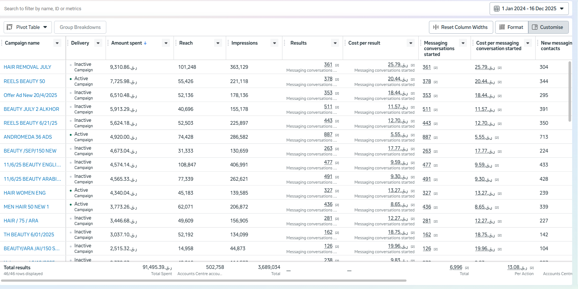Click the Pivot Table icon
The image size is (578, 289).
(10, 27)
